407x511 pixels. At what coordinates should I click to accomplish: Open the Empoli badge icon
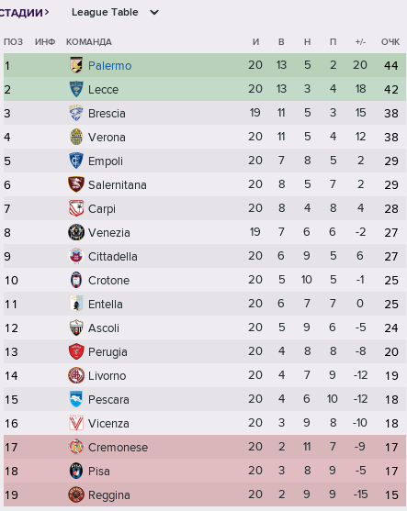[76, 161]
